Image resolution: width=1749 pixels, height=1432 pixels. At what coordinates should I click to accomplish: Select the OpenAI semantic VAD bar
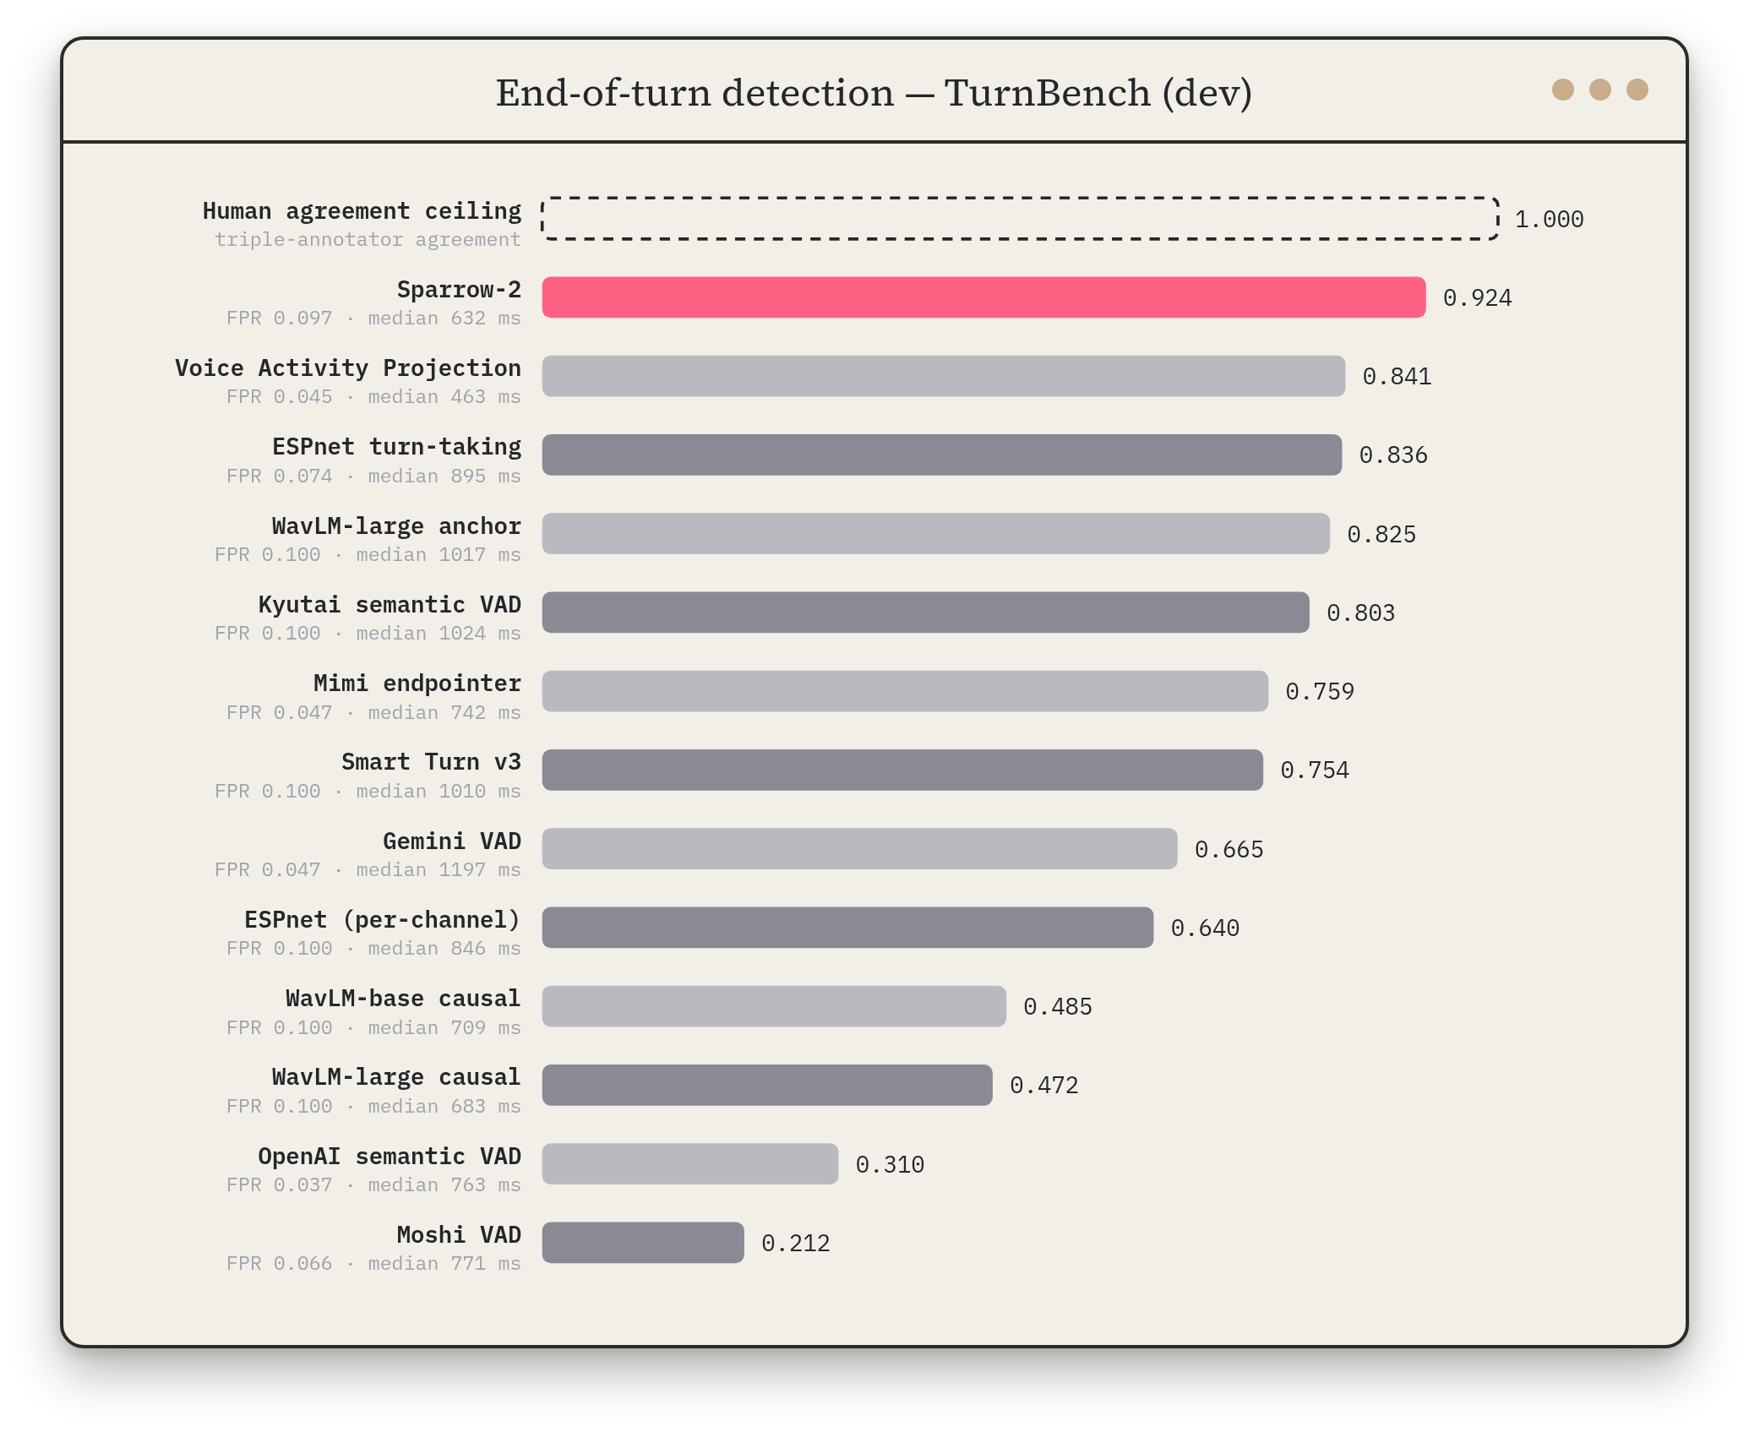[690, 1163]
